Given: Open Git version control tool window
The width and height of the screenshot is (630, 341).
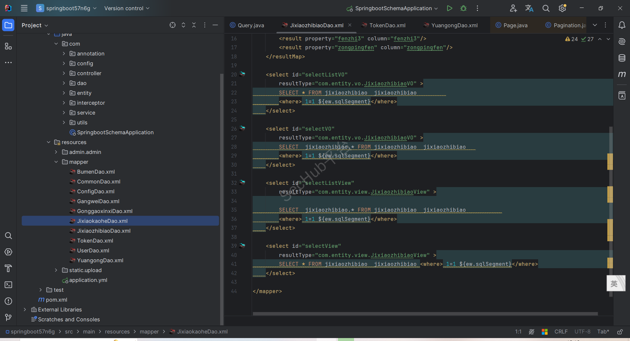Looking at the screenshot, I should click(9, 317).
